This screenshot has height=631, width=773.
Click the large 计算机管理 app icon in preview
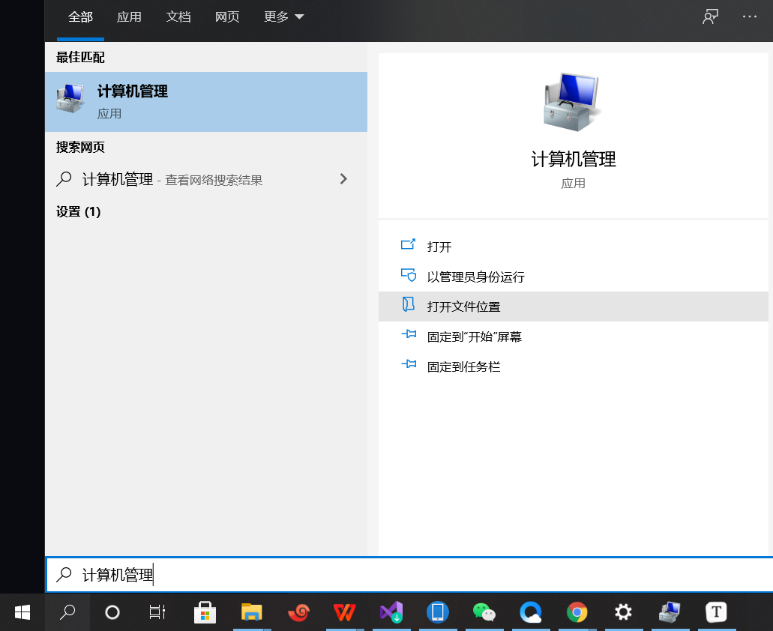pyautogui.click(x=572, y=102)
